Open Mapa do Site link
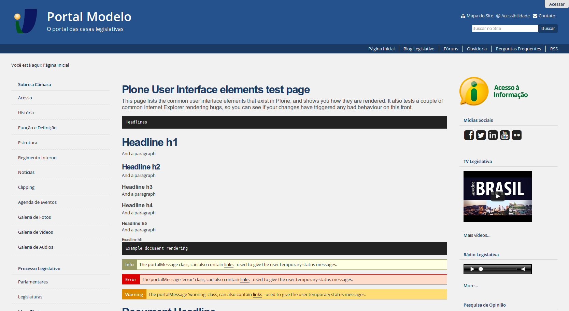 point(477,16)
